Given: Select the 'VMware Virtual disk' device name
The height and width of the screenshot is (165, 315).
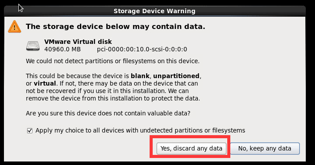Looking at the screenshot, I should click(78, 42).
